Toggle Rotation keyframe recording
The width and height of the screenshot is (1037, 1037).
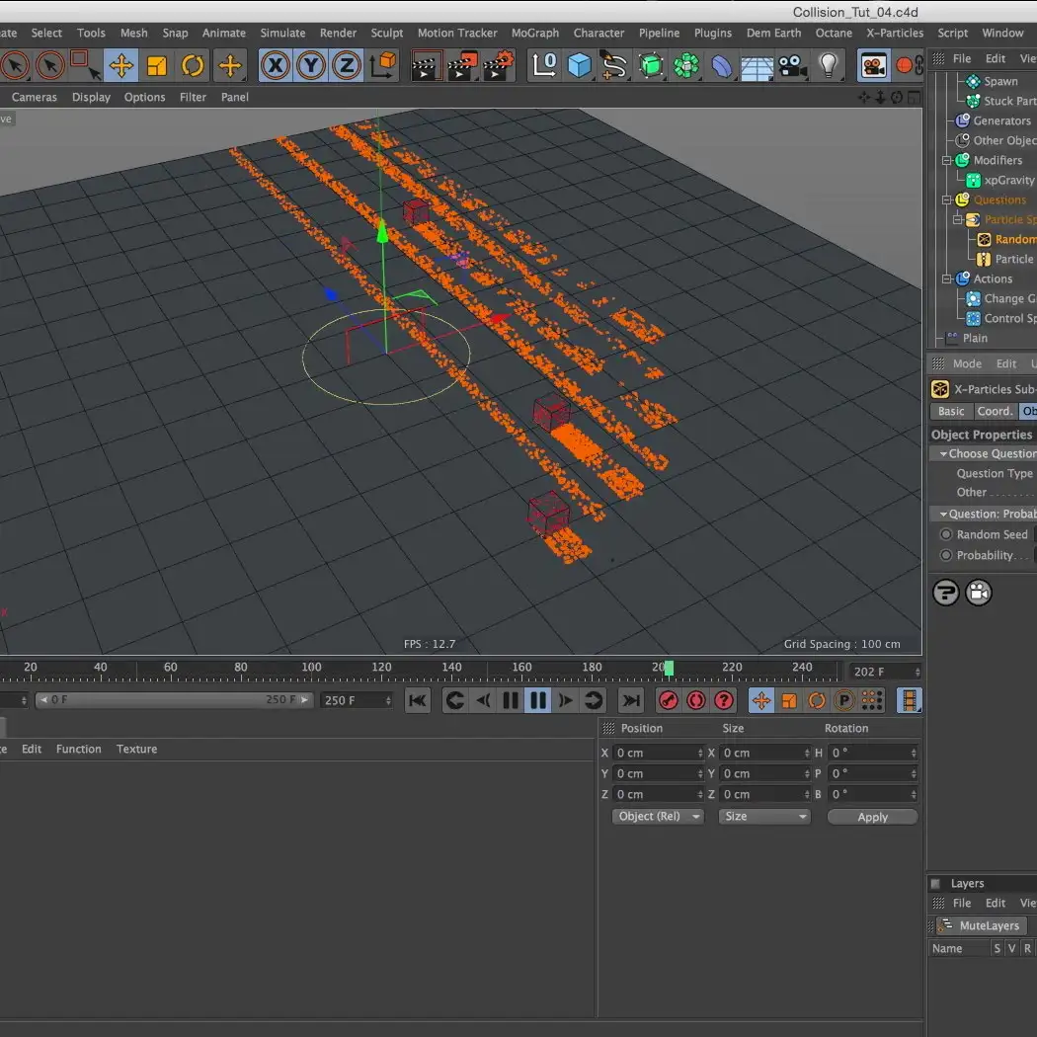(x=817, y=700)
